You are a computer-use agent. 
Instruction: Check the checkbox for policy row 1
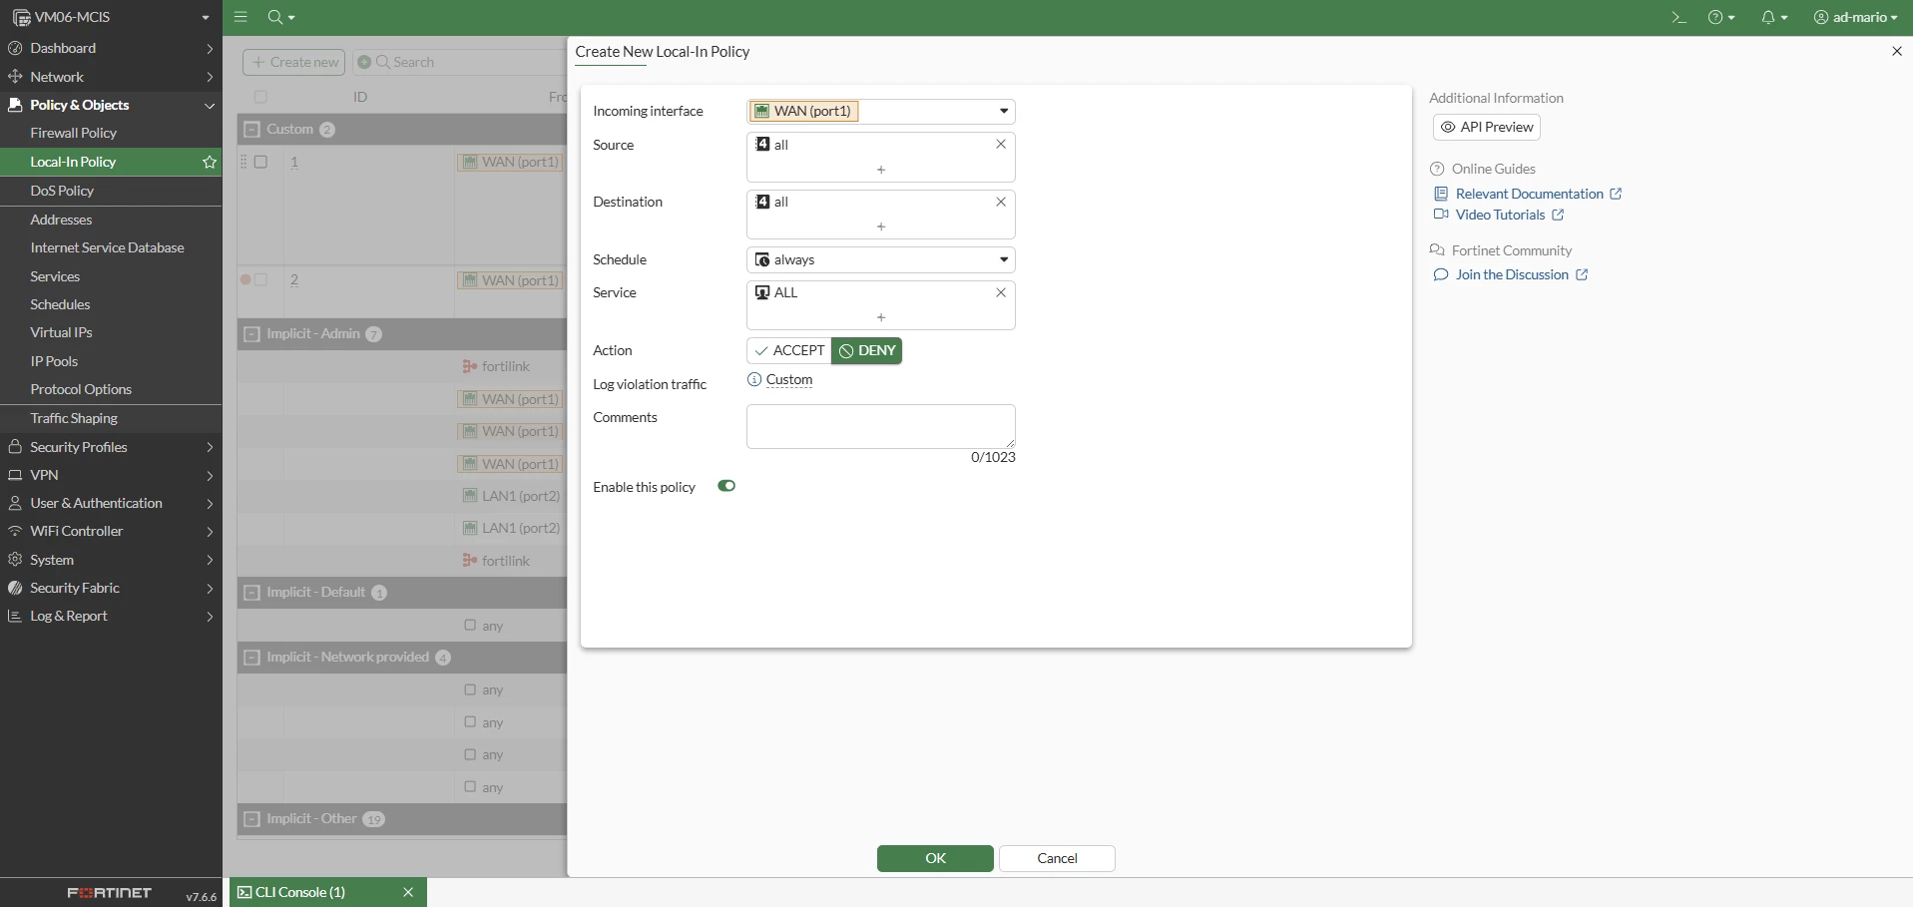(x=260, y=162)
